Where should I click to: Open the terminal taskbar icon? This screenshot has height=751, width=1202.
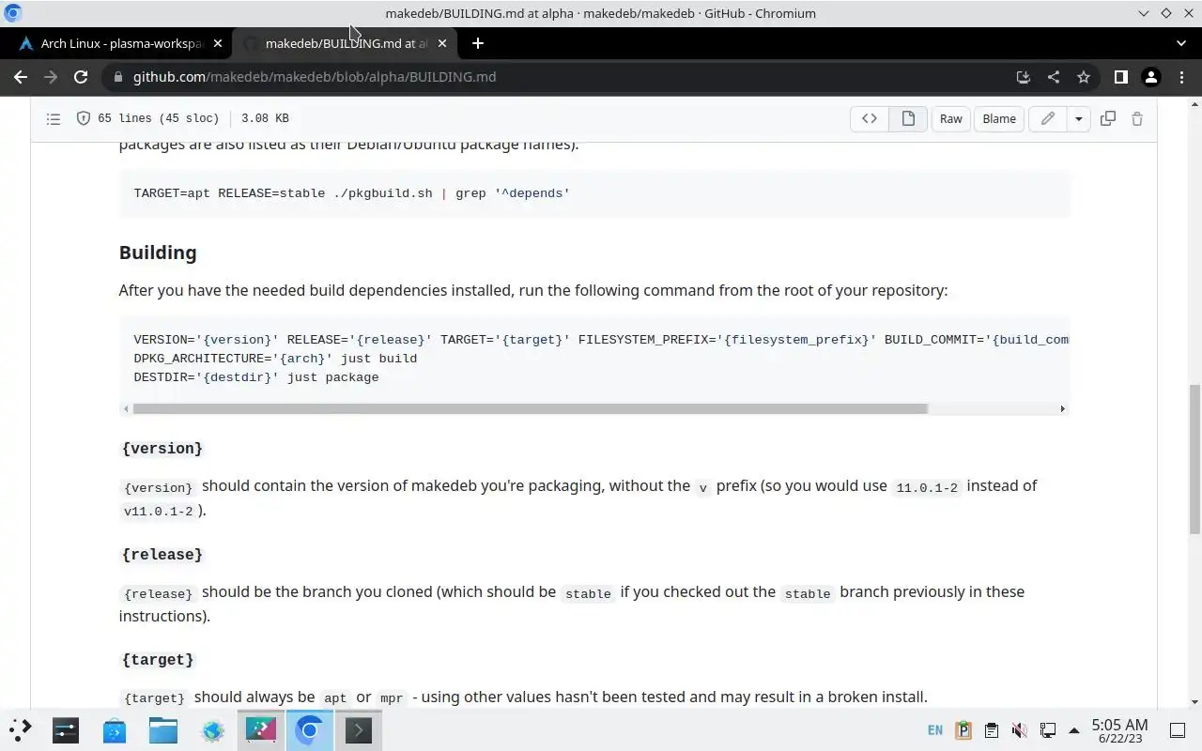click(x=359, y=730)
